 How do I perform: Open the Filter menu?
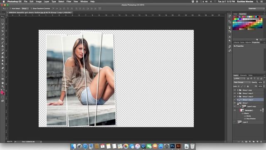click(x=69, y=2)
